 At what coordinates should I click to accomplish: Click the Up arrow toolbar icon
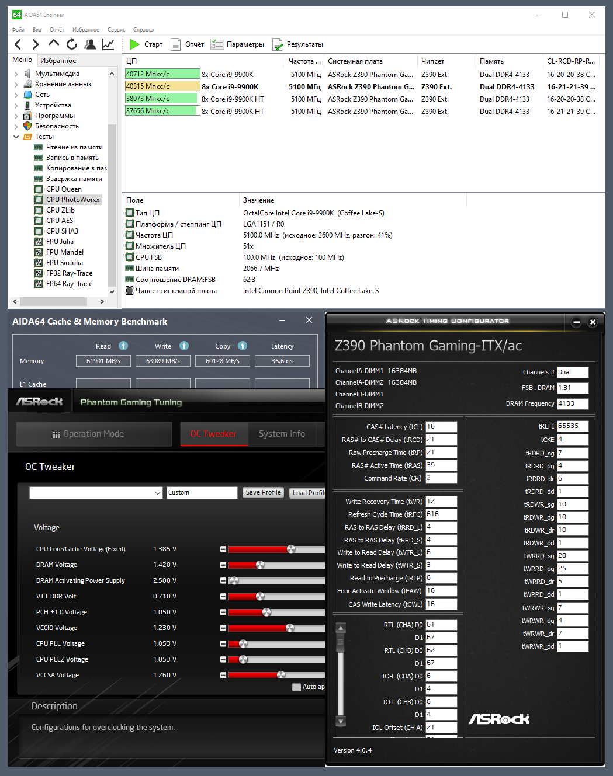pyautogui.click(x=54, y=43)
